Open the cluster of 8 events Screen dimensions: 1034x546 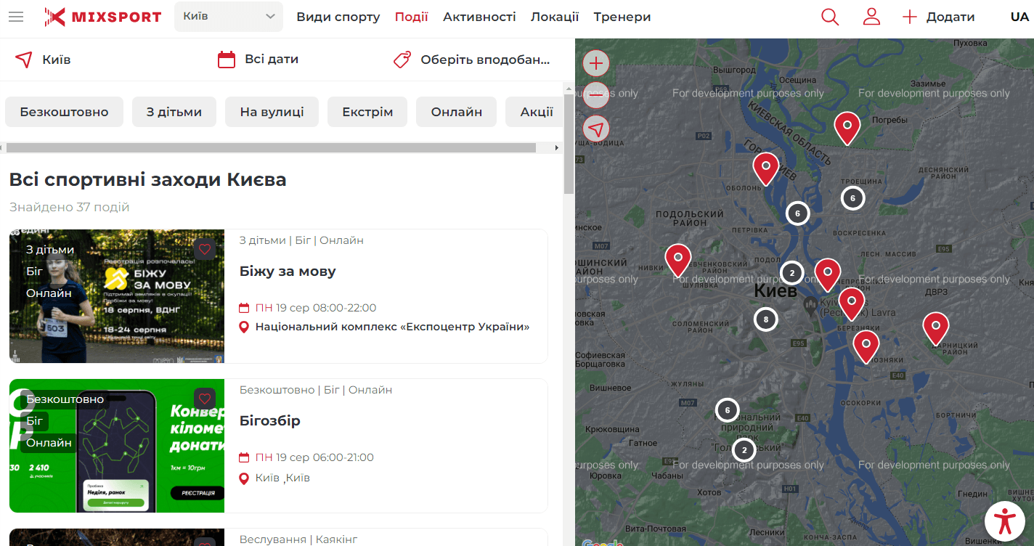coord(765,319)
